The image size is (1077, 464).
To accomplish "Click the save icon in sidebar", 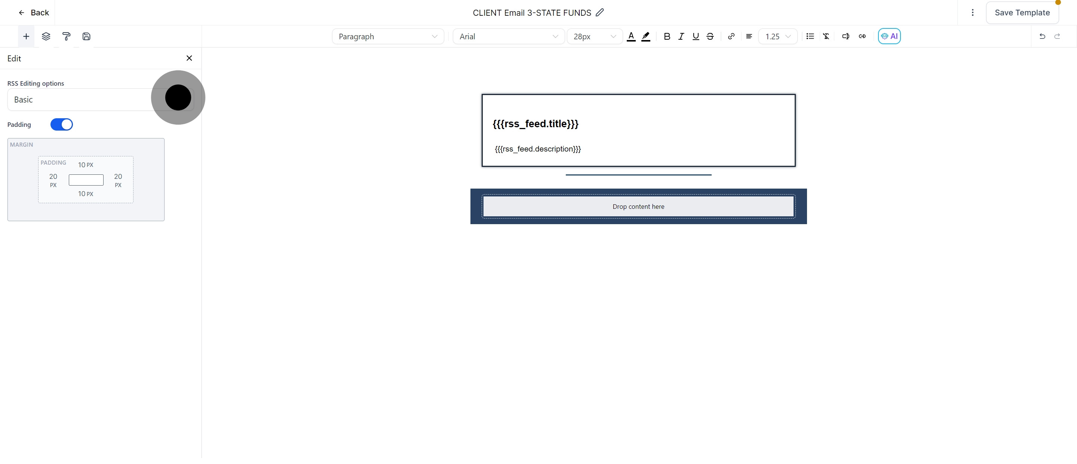I will coord(86,36).
